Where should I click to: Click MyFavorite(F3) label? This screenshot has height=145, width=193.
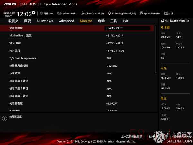click(x=69, y=14)
